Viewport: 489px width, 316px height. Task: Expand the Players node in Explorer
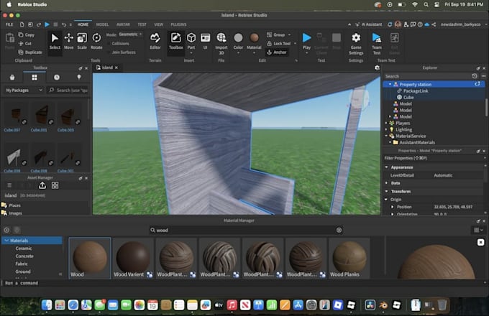pos(386,123)
